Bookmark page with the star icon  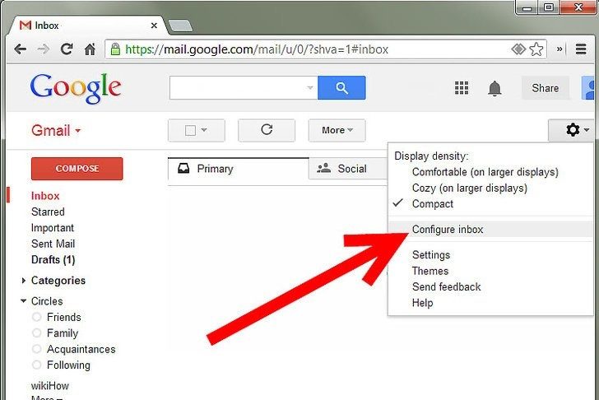[x=536, y=49]
